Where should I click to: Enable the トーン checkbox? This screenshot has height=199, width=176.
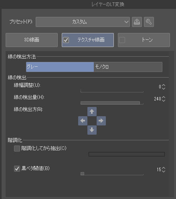(122, 40)
